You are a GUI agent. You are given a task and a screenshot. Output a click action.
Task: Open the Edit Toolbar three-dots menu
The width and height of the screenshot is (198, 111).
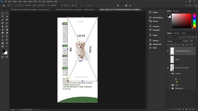click(7, 47)
